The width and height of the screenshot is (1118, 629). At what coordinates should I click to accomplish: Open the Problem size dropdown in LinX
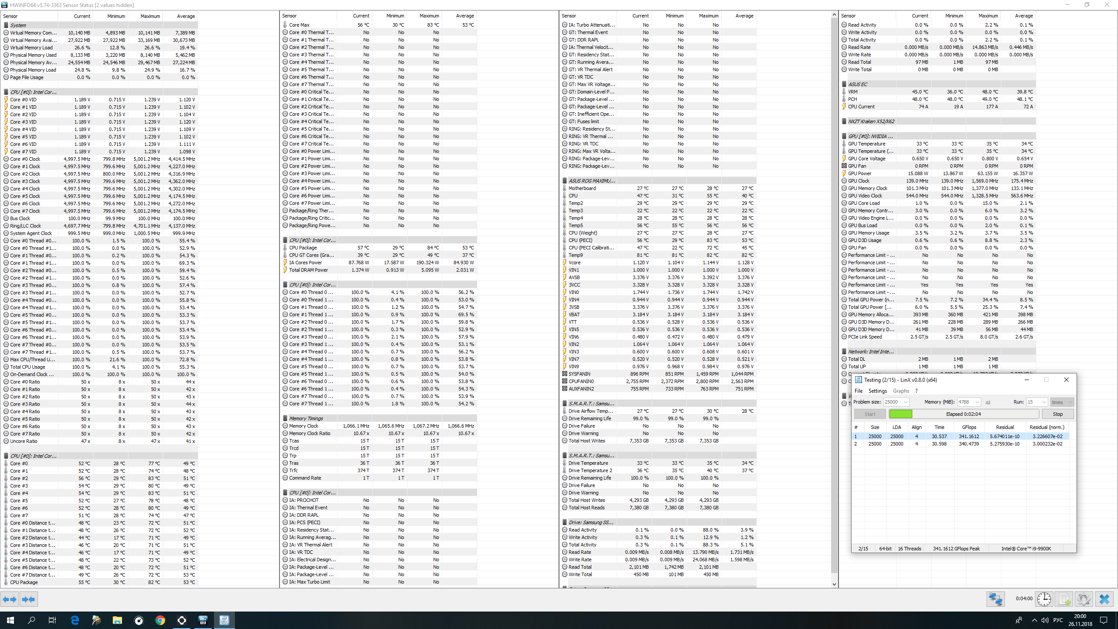pyautogui.click(x=906, y=402)
